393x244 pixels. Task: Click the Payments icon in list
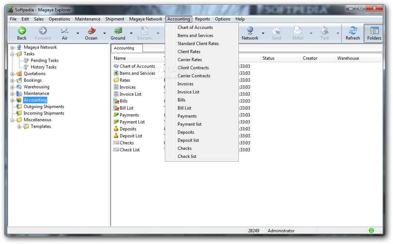tap(116, 115)
